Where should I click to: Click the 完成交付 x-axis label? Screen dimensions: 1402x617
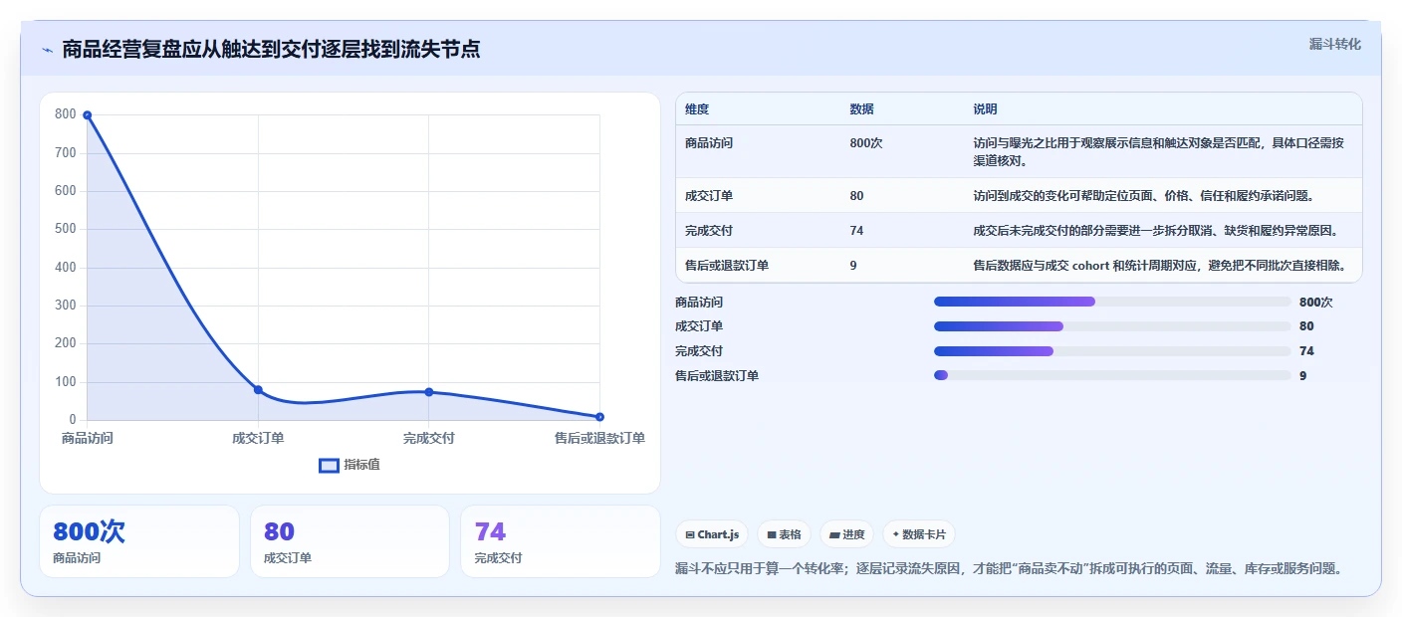429,438
